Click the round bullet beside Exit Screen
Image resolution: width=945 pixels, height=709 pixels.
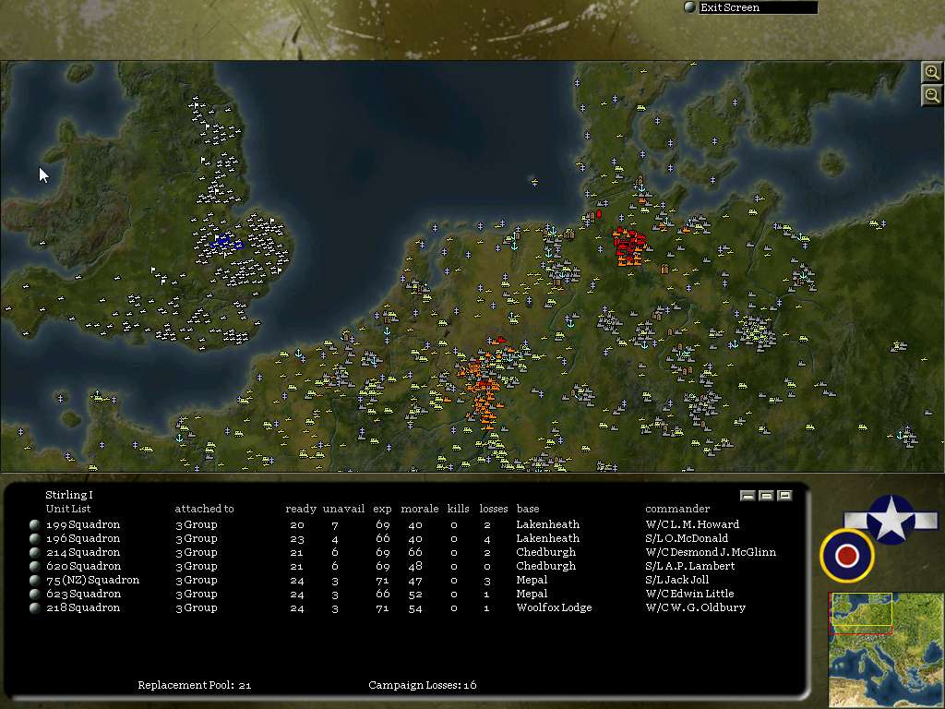(x=690, y=7)
